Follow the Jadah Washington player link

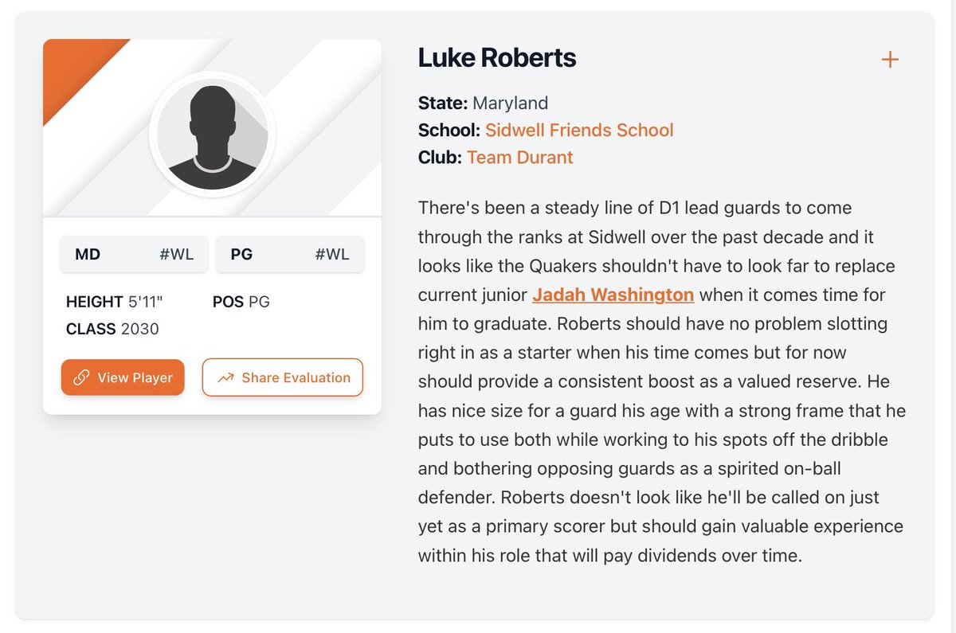tap(613, 295)
